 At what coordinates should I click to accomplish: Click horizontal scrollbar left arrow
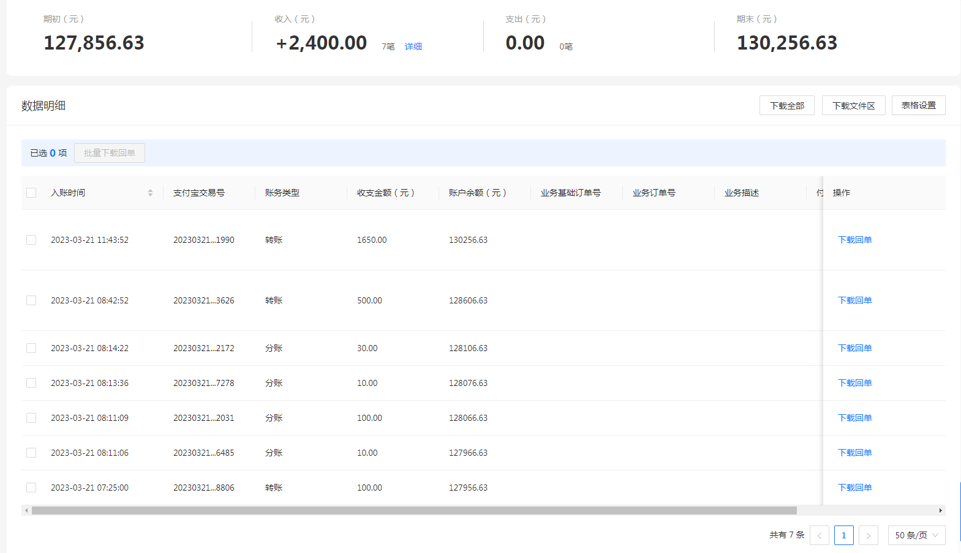(26, 510)
